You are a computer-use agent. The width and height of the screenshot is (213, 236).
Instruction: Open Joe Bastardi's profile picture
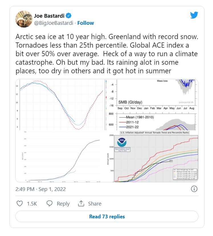24,19
